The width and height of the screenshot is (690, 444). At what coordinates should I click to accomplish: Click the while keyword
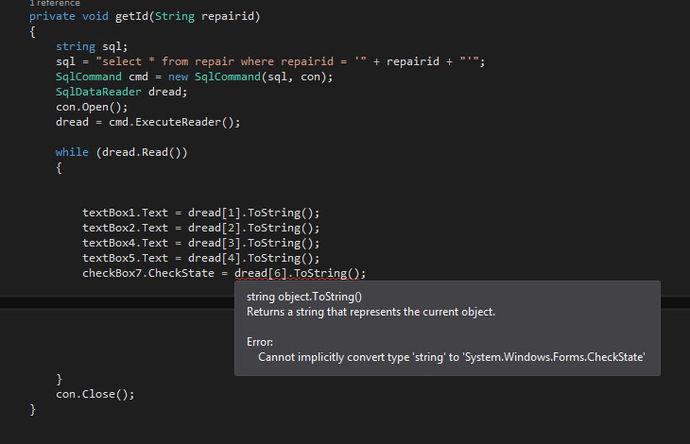72,152
